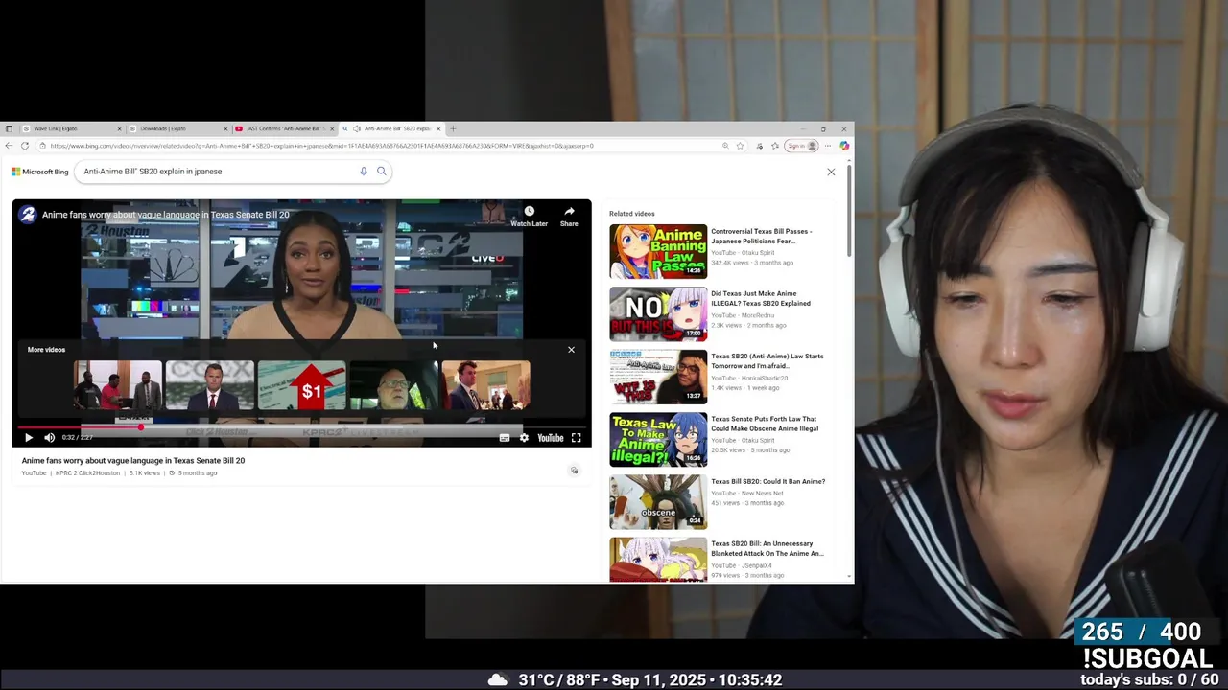
Task: Click the browser address bar URL
Action: point(321,146)
